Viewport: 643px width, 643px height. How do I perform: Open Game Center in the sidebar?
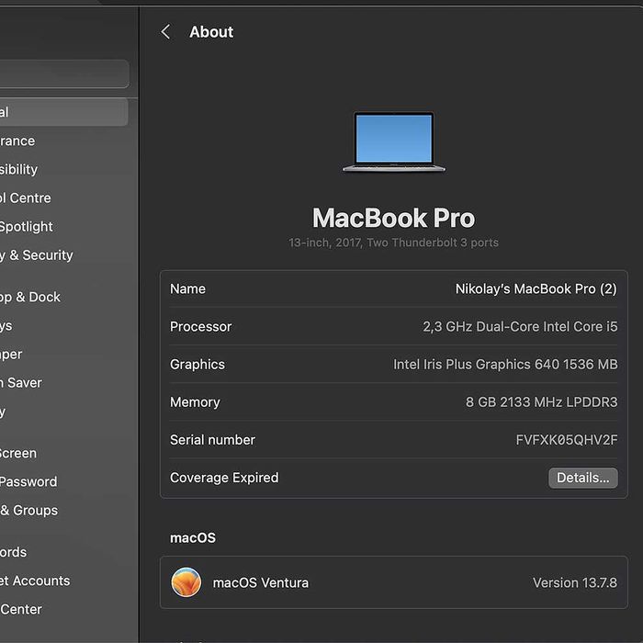point(21,609)
